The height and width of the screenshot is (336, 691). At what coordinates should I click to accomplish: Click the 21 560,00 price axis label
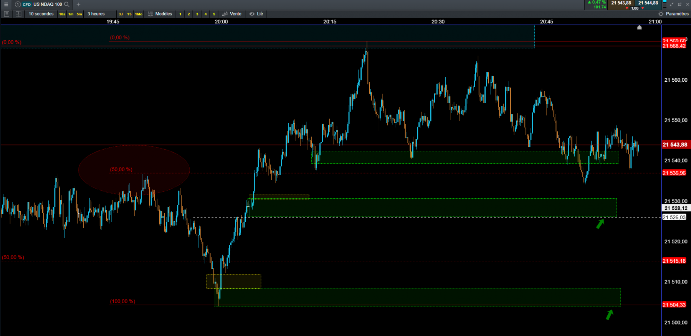coord(676,80)
